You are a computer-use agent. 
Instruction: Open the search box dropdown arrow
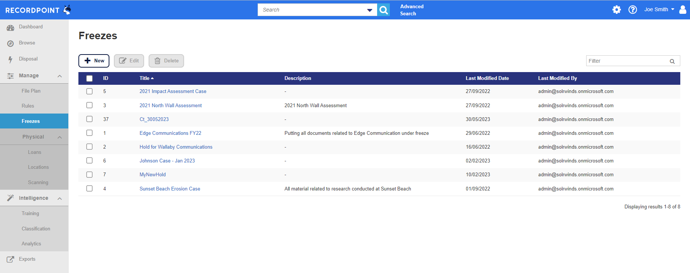point(369,10)
